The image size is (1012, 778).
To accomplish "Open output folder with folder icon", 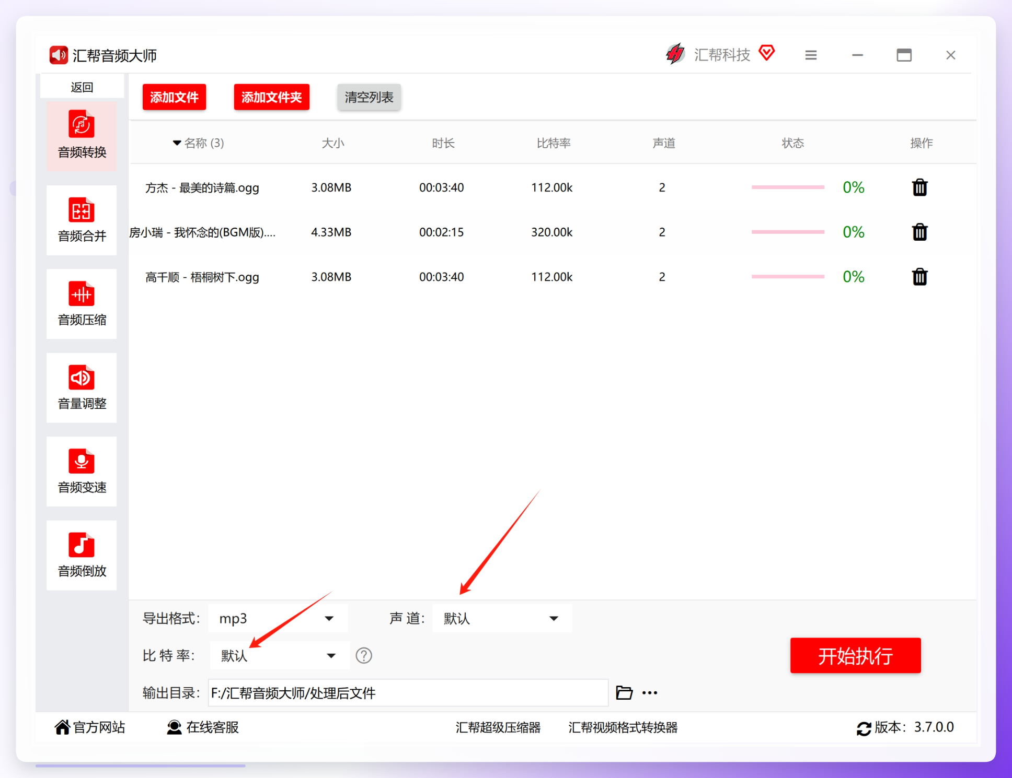I will [x=624, y=693].
